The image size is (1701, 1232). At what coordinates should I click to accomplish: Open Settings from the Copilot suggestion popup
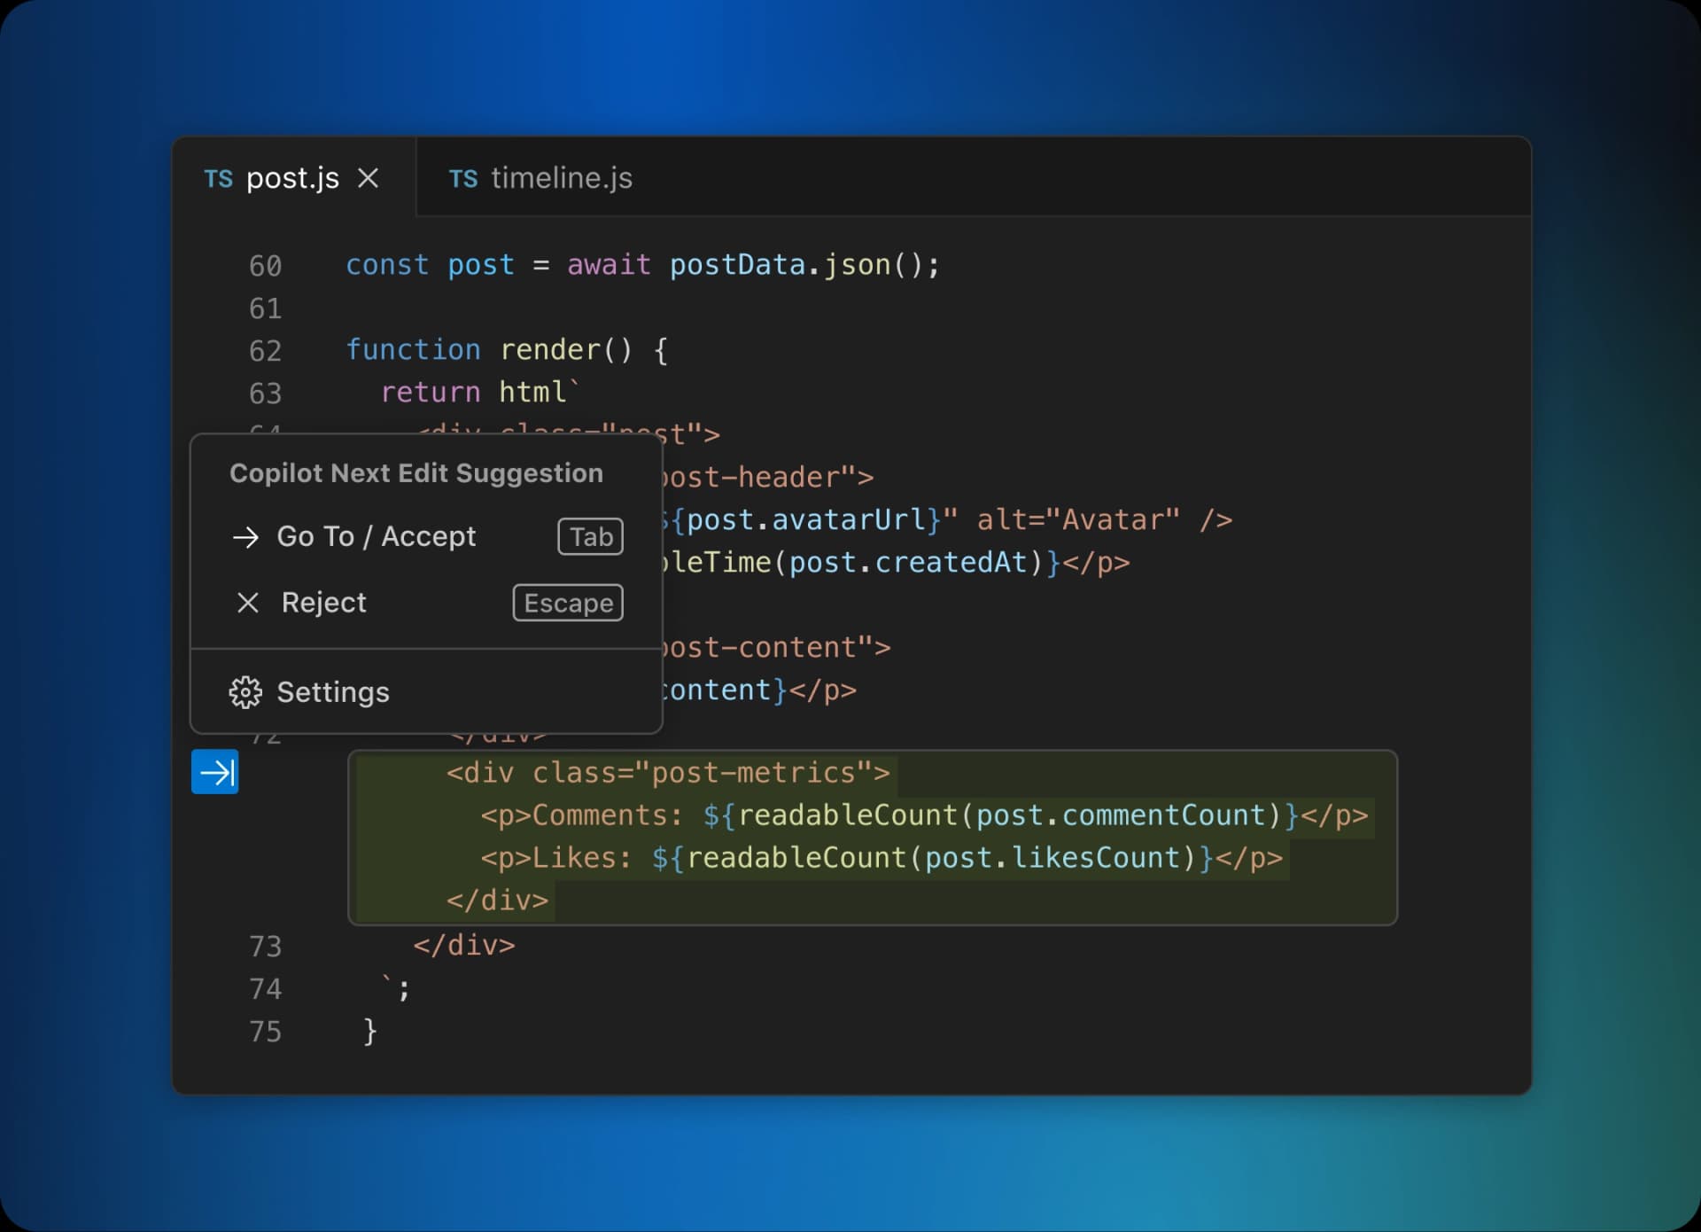(x=332, y=692)
